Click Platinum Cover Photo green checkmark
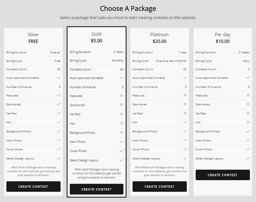This screenshot has width=256, height=202. click(185, 149)
